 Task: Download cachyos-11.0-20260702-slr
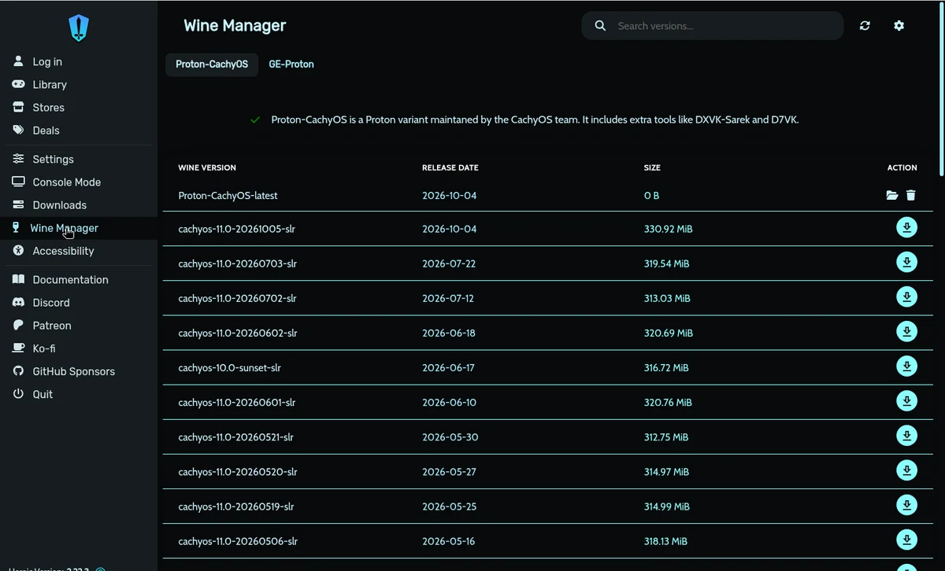(x=906, y=297)
